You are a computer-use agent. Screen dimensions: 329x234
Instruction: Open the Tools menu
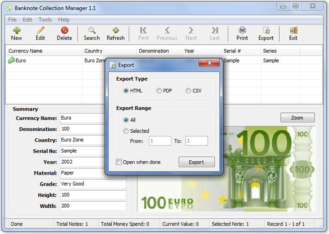[45, 20]
